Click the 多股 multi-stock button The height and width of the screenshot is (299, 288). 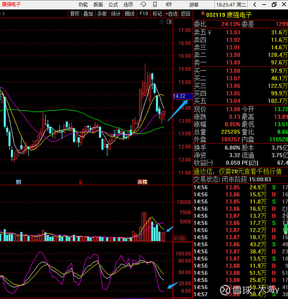tap(102, 14)
